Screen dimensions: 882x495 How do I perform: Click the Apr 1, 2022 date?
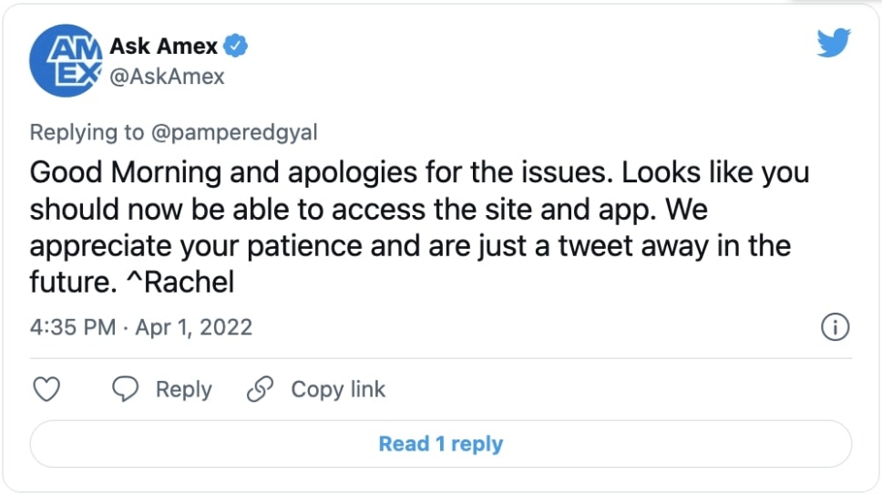[194, 327]
